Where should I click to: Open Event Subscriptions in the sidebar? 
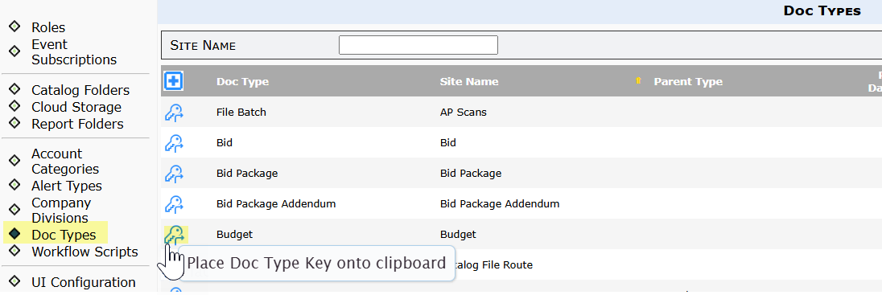tap(74, 51)
